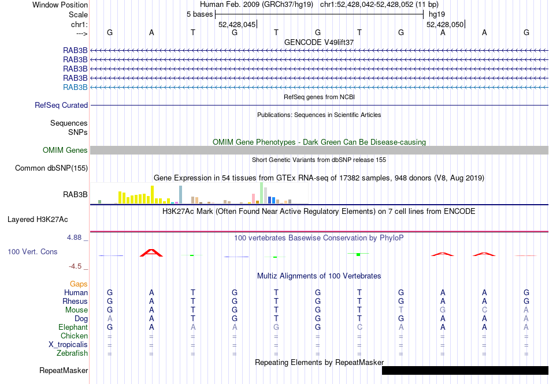This screenshot has width=549, height=384.
Task: Click the Human Feb. 2009 (GRCh37/hg19) position header
Action: coord(256,5)
